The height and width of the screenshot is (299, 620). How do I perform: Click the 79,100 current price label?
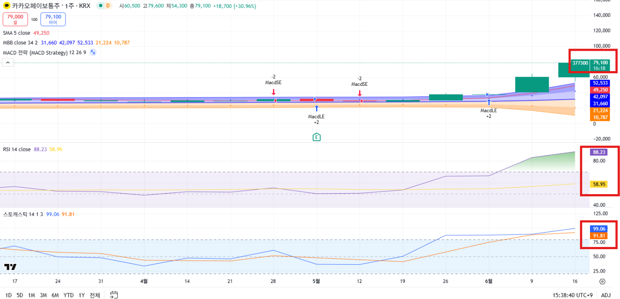pyautogui.click(x=600, y=63)
